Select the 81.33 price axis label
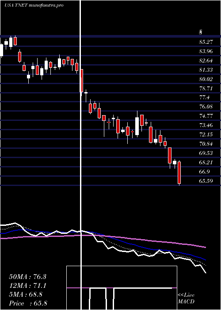Image resolution: width=221 pixels, height=310 pixels. (x=206, y=70)
